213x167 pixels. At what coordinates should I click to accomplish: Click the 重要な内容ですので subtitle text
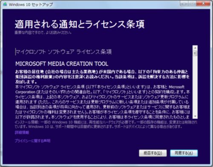click(43, 32)
